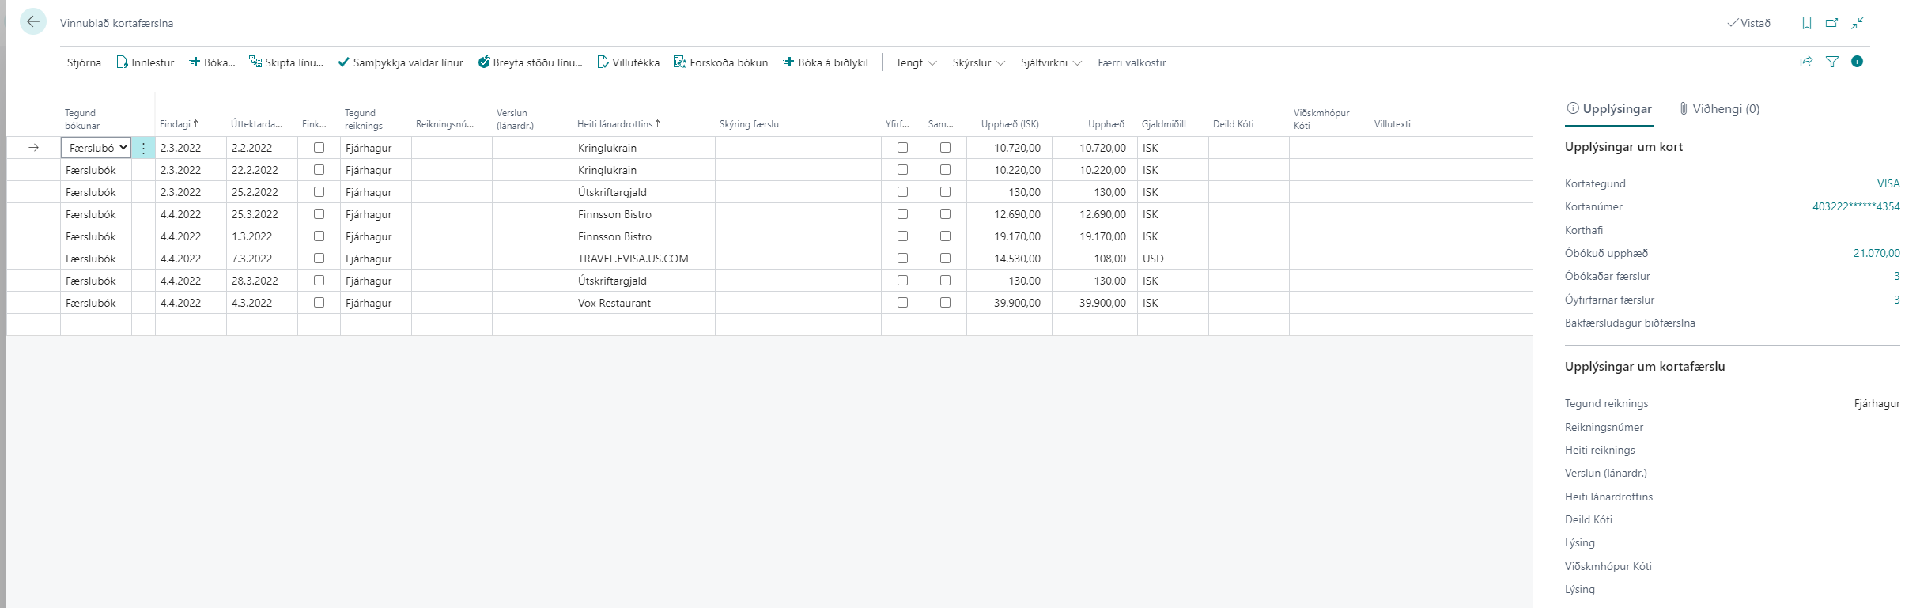Open the Stjórna menu
Screen dimensions: 1920x608
click(x=84, y=62)
